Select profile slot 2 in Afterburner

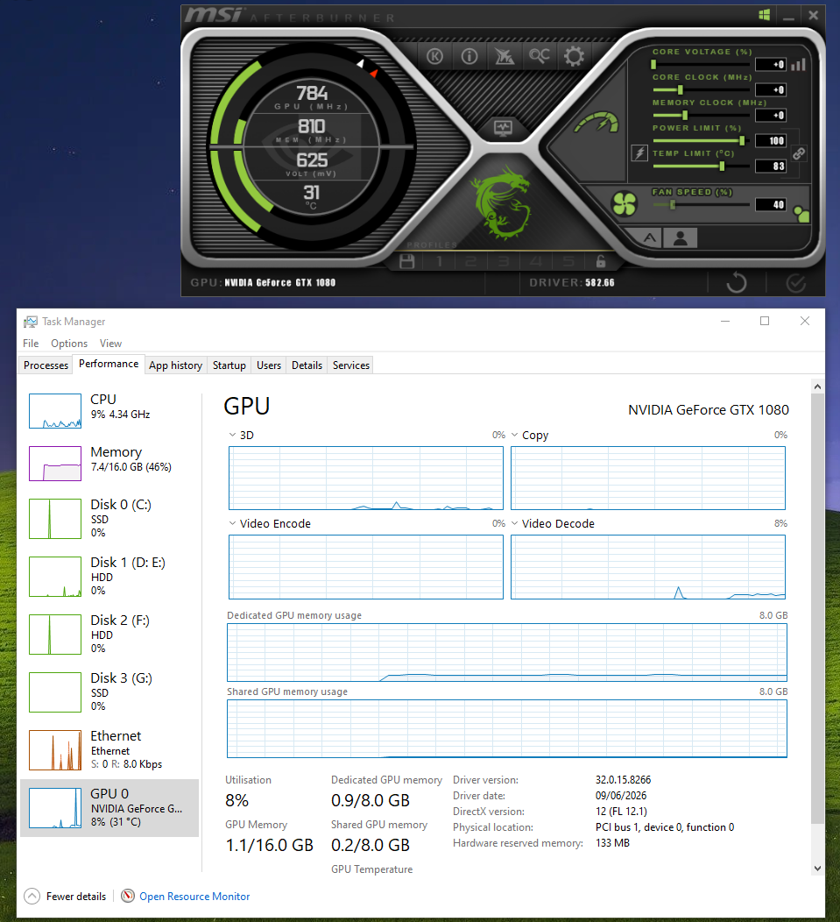point(471,261)
